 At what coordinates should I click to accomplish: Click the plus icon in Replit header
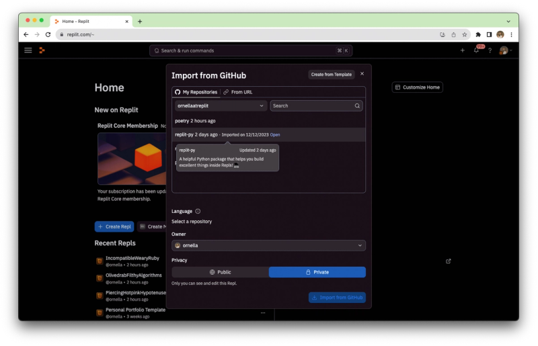[463, 50]
